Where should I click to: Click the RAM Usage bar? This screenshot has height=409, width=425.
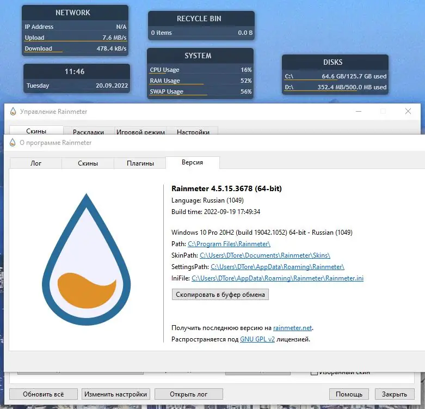click(x=201, y=81)
